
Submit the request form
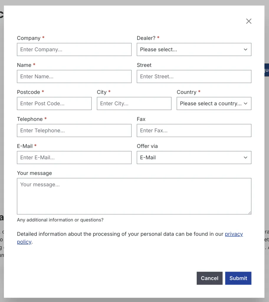238,278
